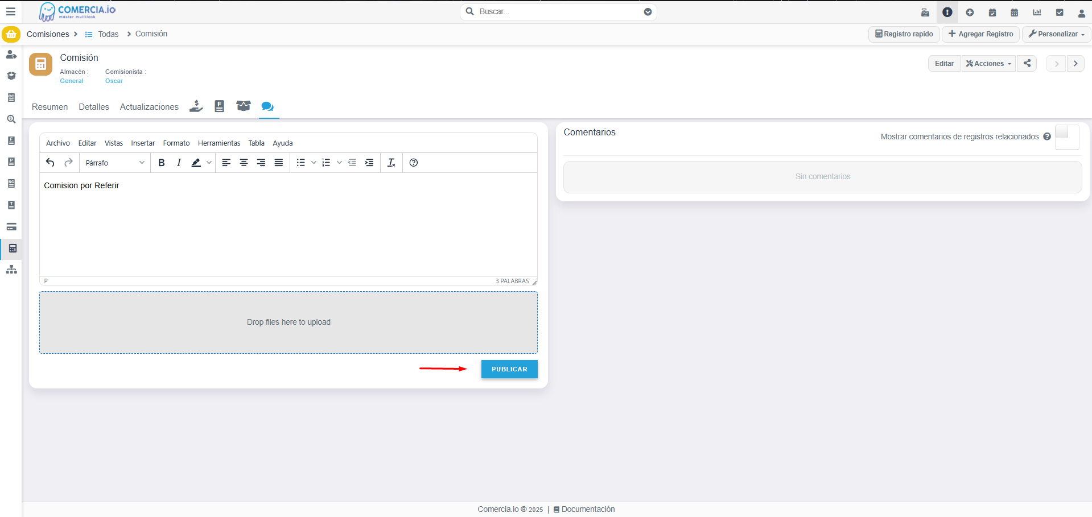Clear formatting in editor
Image resolution: width=1092 pixels, height=517 pixels.
[x=392, y=163]
